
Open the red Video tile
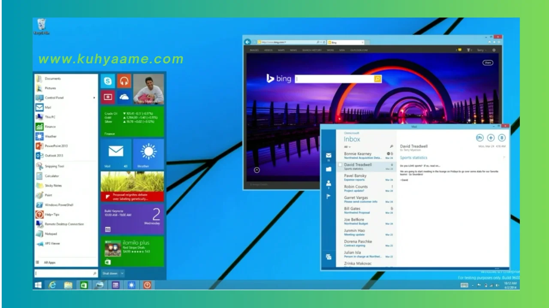click(108, 97)
